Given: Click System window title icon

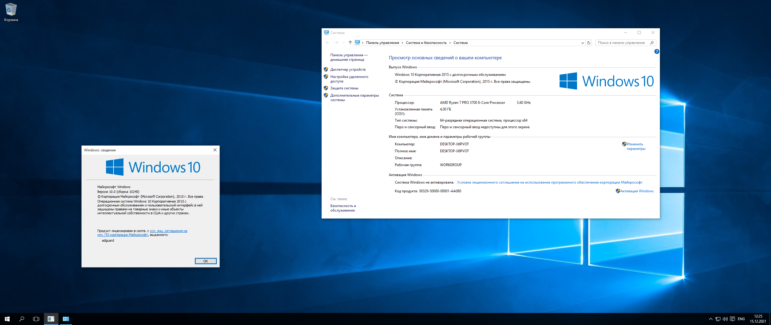Looking at the screenshot, I should (x=326, y=32).
